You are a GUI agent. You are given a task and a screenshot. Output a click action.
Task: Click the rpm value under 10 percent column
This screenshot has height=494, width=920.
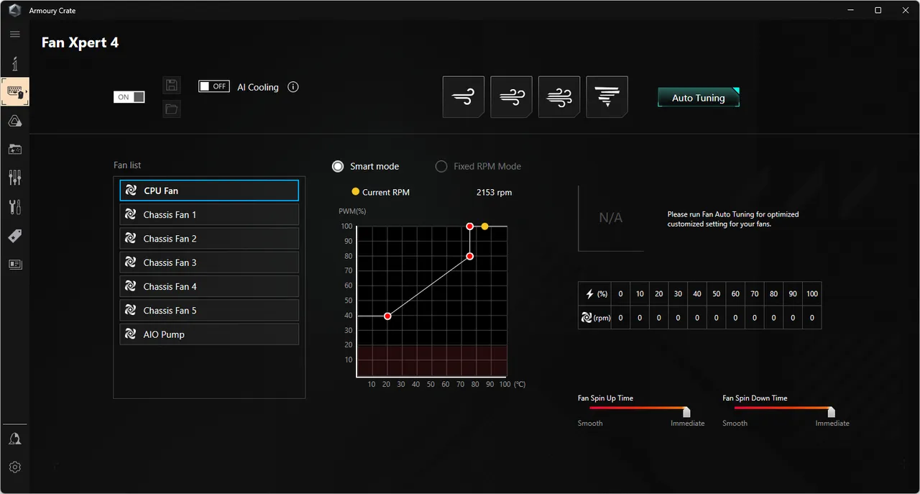[640, 318]
